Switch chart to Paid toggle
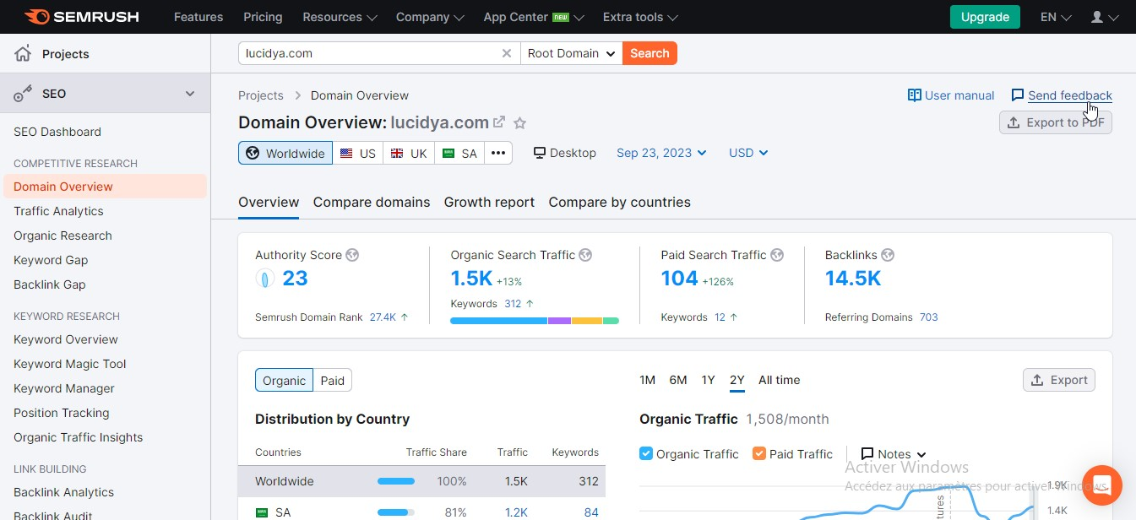The image size is (1136, 520). click(333, 381)
